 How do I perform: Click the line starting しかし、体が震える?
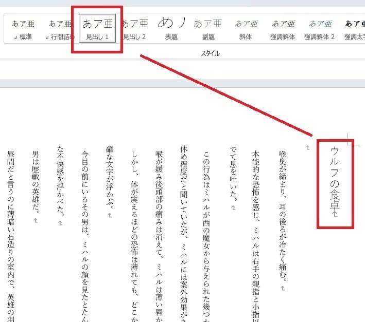[x=134, y=236]
